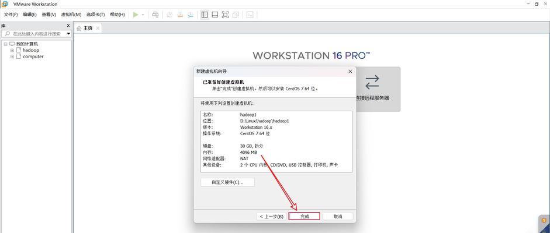This screenshot has width=550, height=233.
Task: Toggle the thumbnail bar view icon
Action: pos(215,15)
